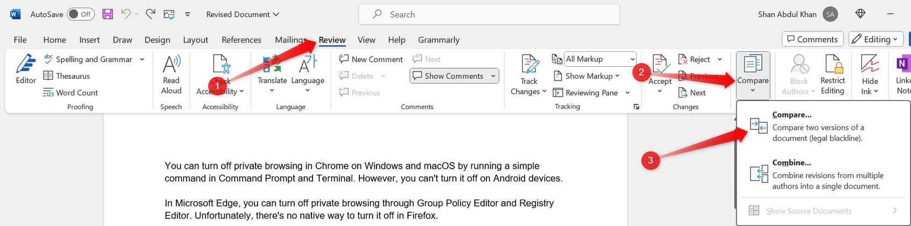Start Read Aloud
Image resolution: width=911 pixels, height=226 pixels.
click(x=171, y=75)
